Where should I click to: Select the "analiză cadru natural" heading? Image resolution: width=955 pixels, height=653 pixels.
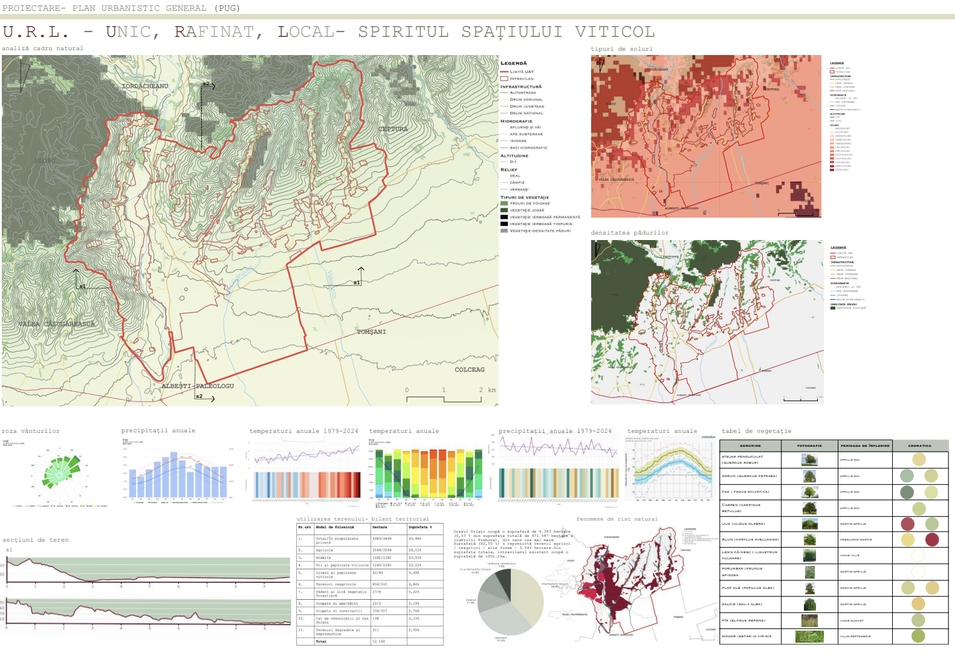click(x=43, y=48)
